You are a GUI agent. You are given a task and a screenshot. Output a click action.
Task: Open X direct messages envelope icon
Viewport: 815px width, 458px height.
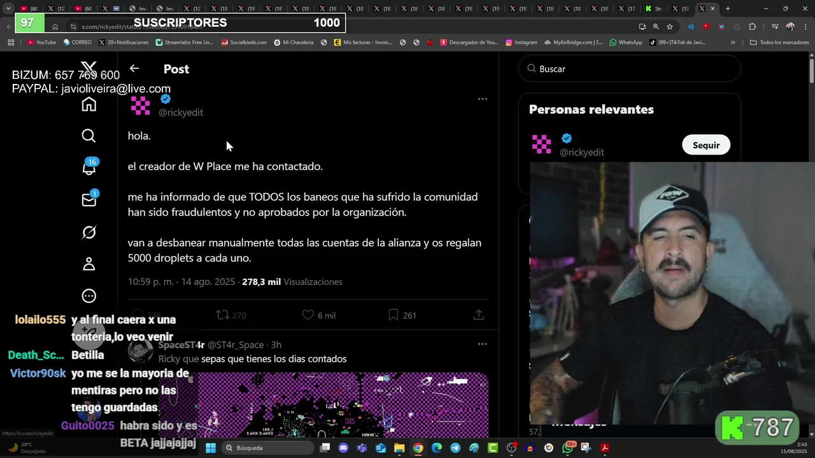tap(89, 200)
